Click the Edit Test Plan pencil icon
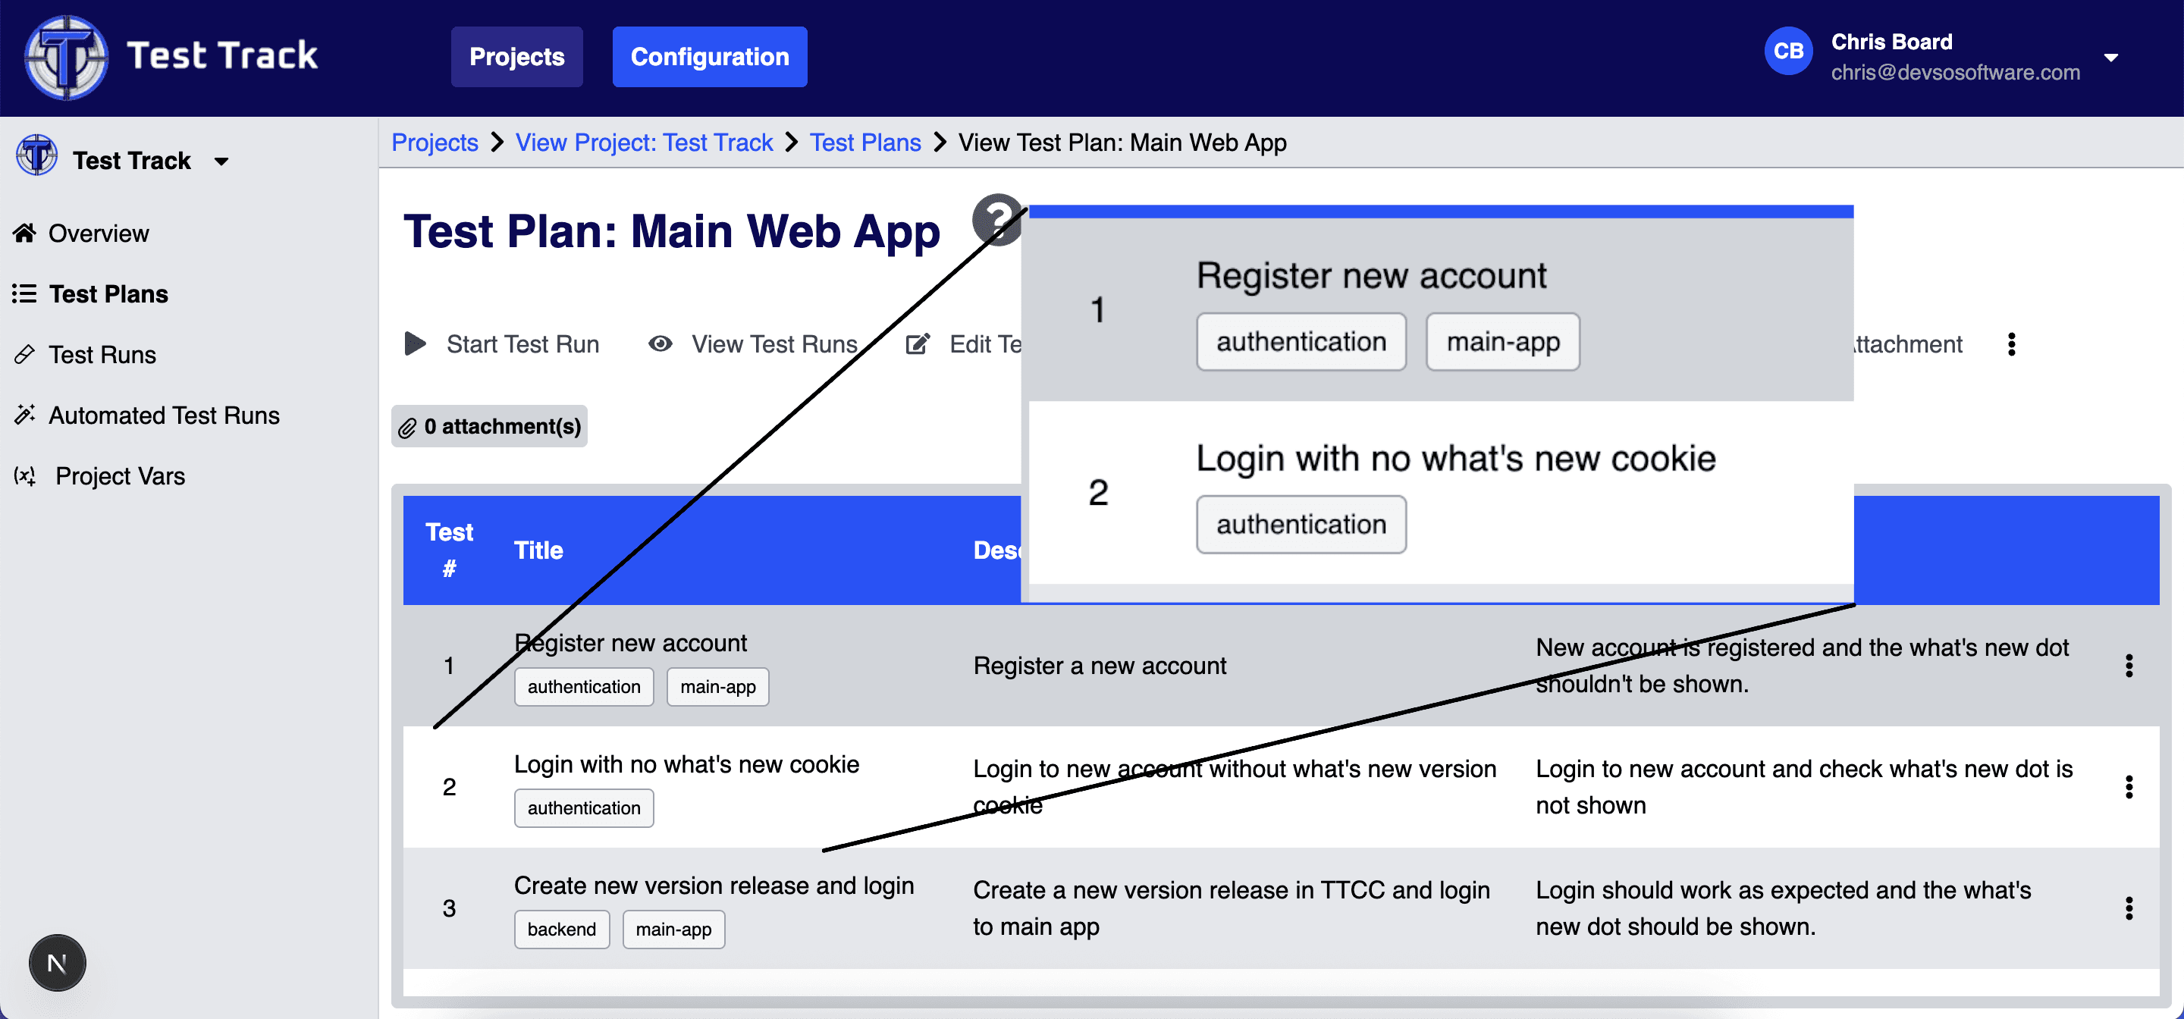2184x1019 pixels. tap(918, 343)
